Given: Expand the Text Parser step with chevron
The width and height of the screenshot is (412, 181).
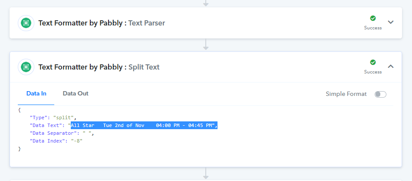Looking at the screenshot, I should pos(391,22).
